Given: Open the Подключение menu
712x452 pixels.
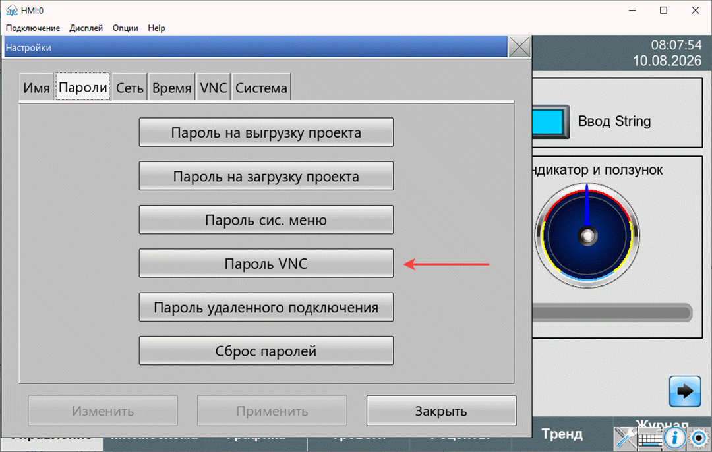Looking at the screenshot, I should pos(33,28).
